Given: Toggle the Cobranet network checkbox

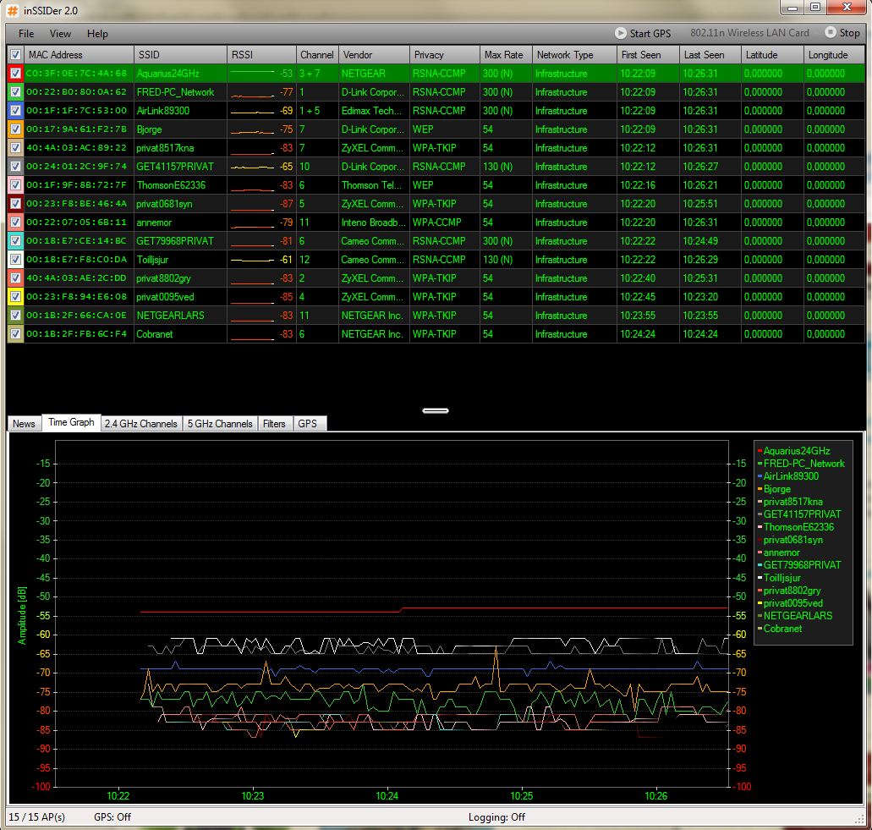Looking at the screenshot, I should coord(15,334).
